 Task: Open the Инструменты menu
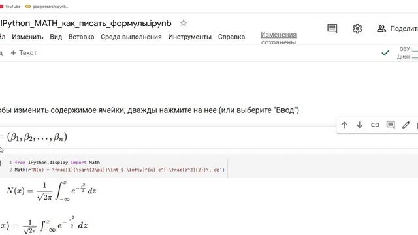[190, 37]
